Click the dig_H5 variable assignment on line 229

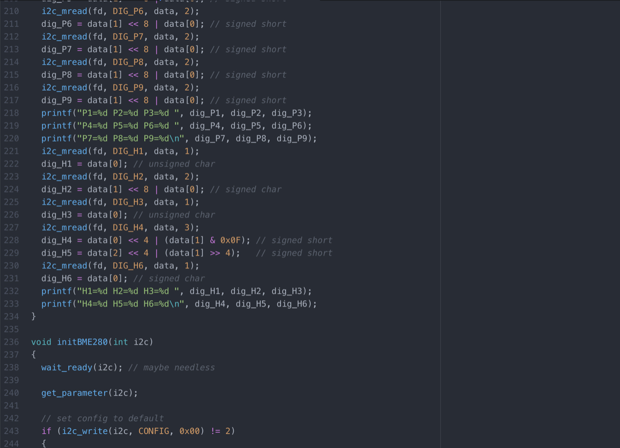pos(57,253)
